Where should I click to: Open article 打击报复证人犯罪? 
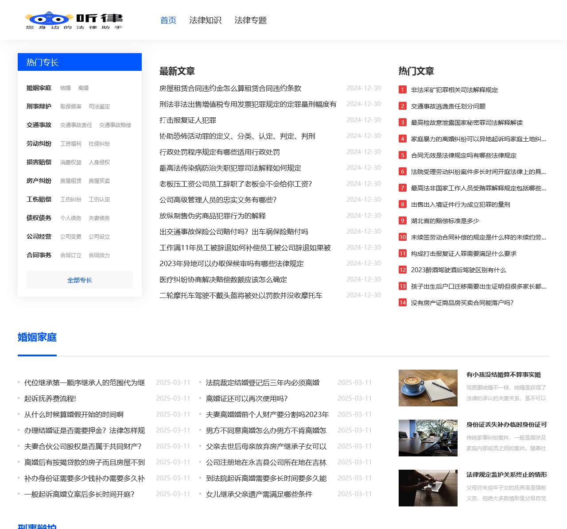pyautogui.click(x=188, y=120)
